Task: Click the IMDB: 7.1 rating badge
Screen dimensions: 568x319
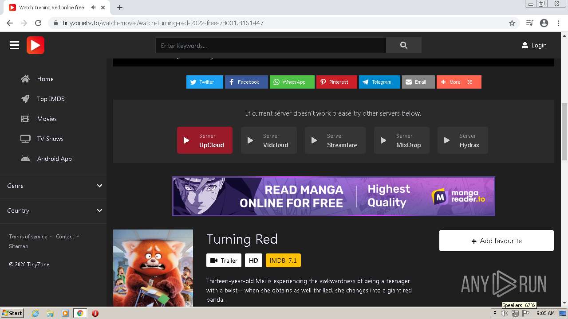Action: point(283,261)
